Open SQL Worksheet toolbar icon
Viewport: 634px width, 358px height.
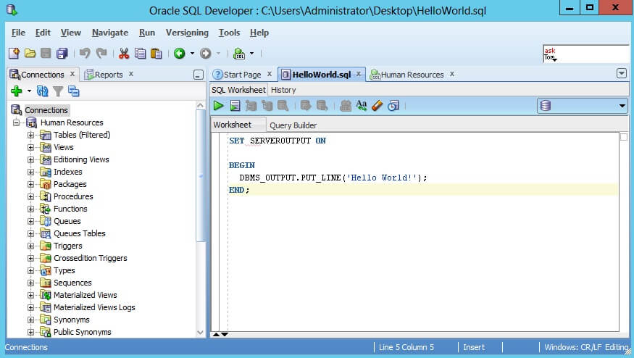click(x=239, y=54)
